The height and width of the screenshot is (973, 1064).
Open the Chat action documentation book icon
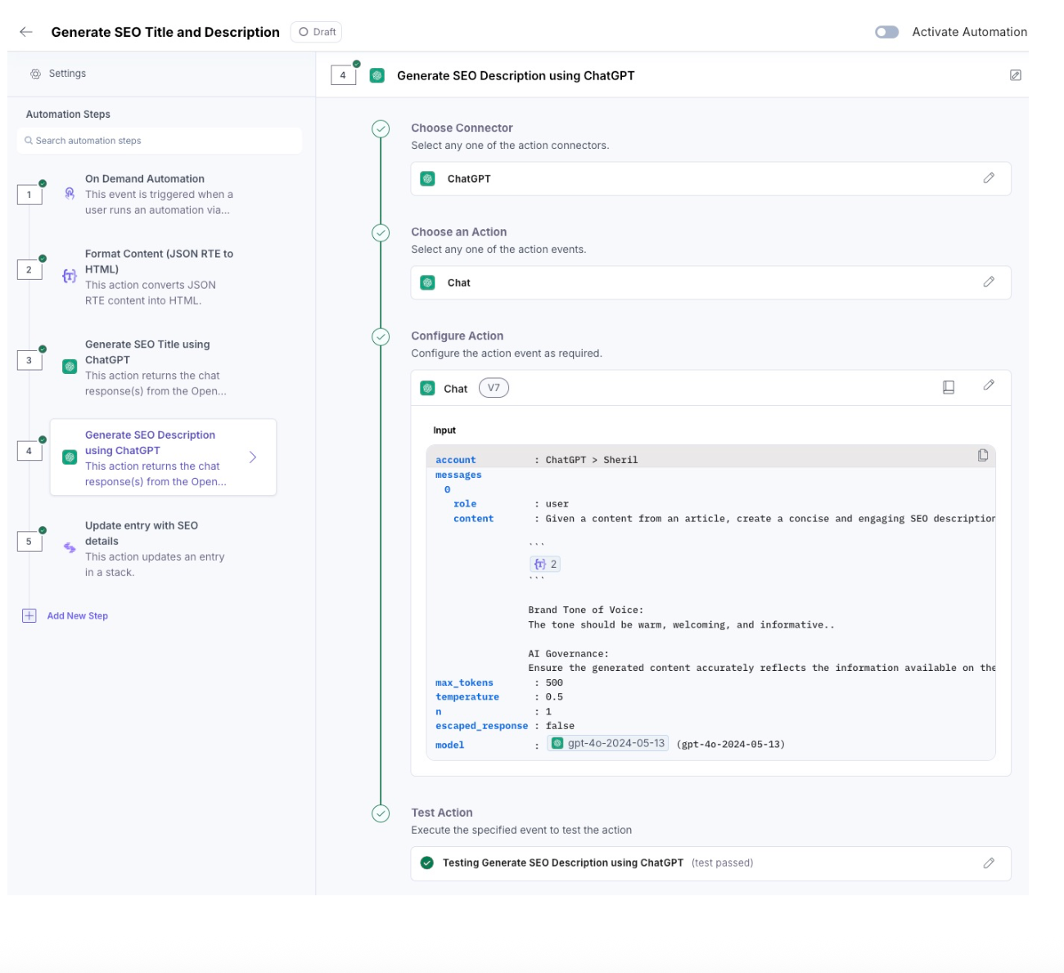click(949, 387)
